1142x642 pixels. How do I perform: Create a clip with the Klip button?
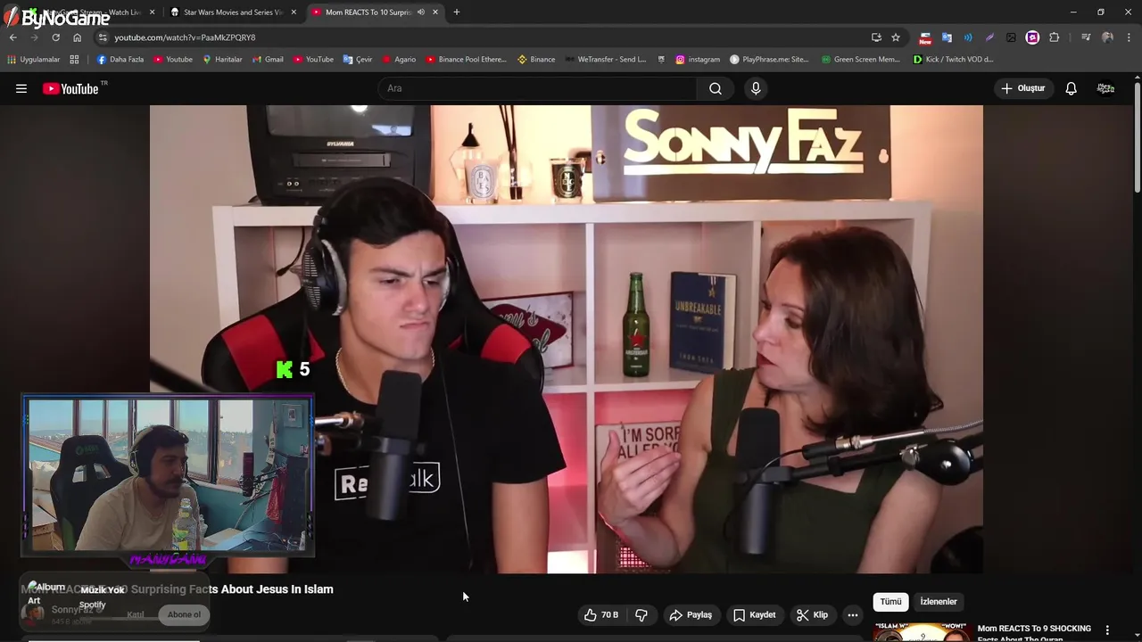pyautogui.click(x=812, y=614)
